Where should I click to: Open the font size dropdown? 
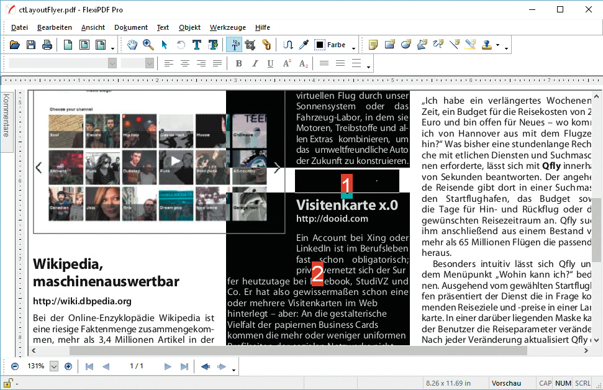(150, 63)
